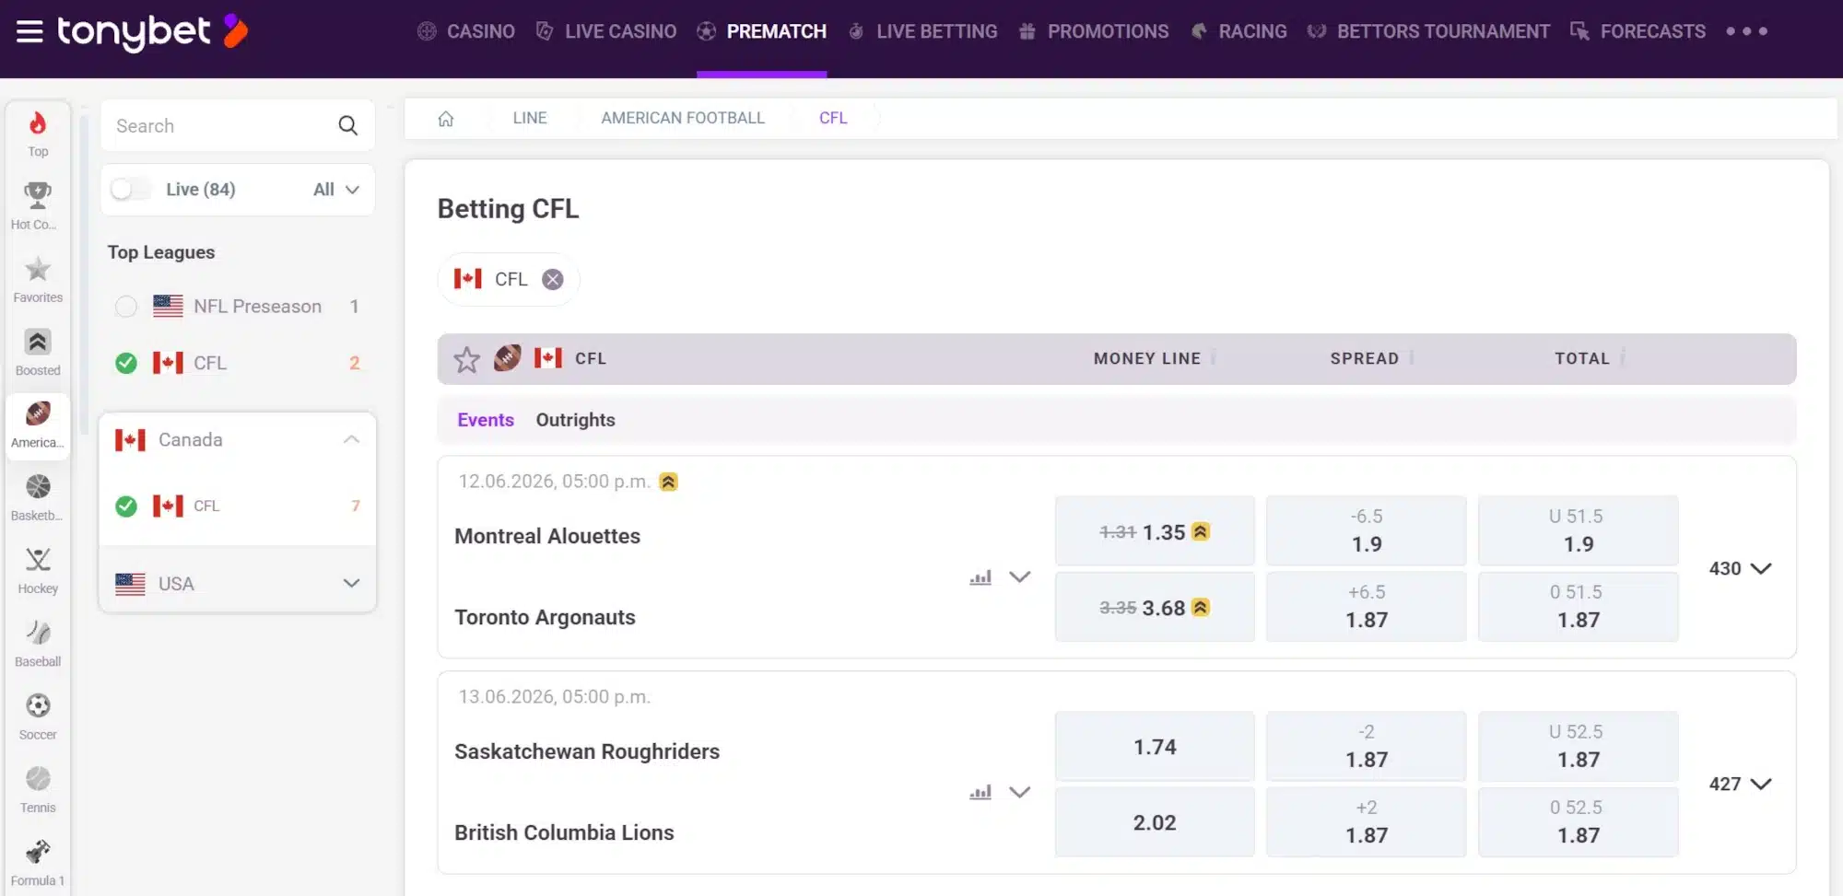Click the search magnifier icon
The width and height of the screenshot is (1843, 896).
[x=347, y=125]
